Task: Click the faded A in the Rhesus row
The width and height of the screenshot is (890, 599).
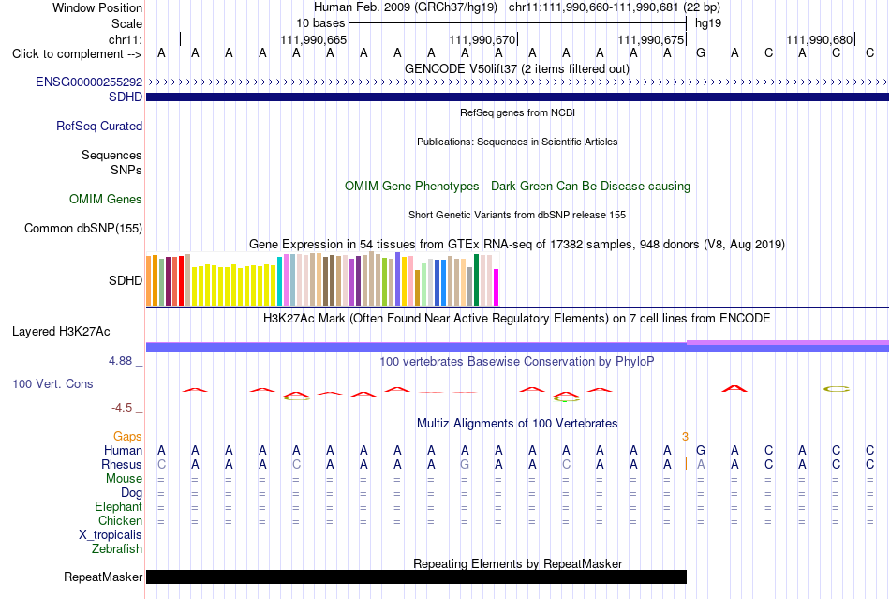Action: (701, 464)
